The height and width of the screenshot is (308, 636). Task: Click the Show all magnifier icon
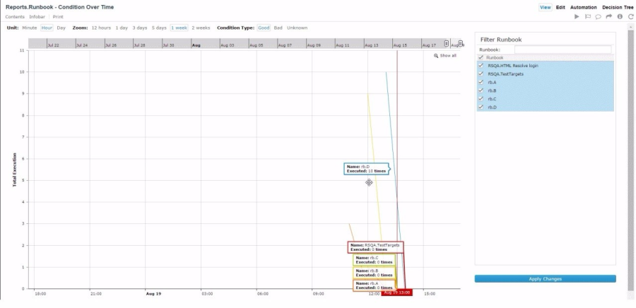[437, 55]
